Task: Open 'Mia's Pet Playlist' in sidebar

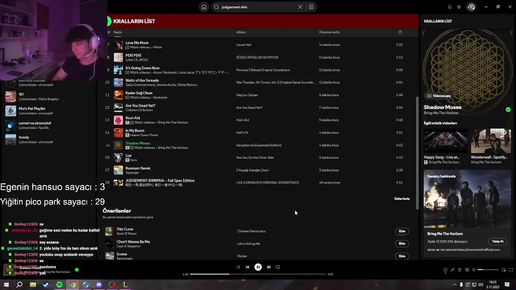Action: point(48,111)
